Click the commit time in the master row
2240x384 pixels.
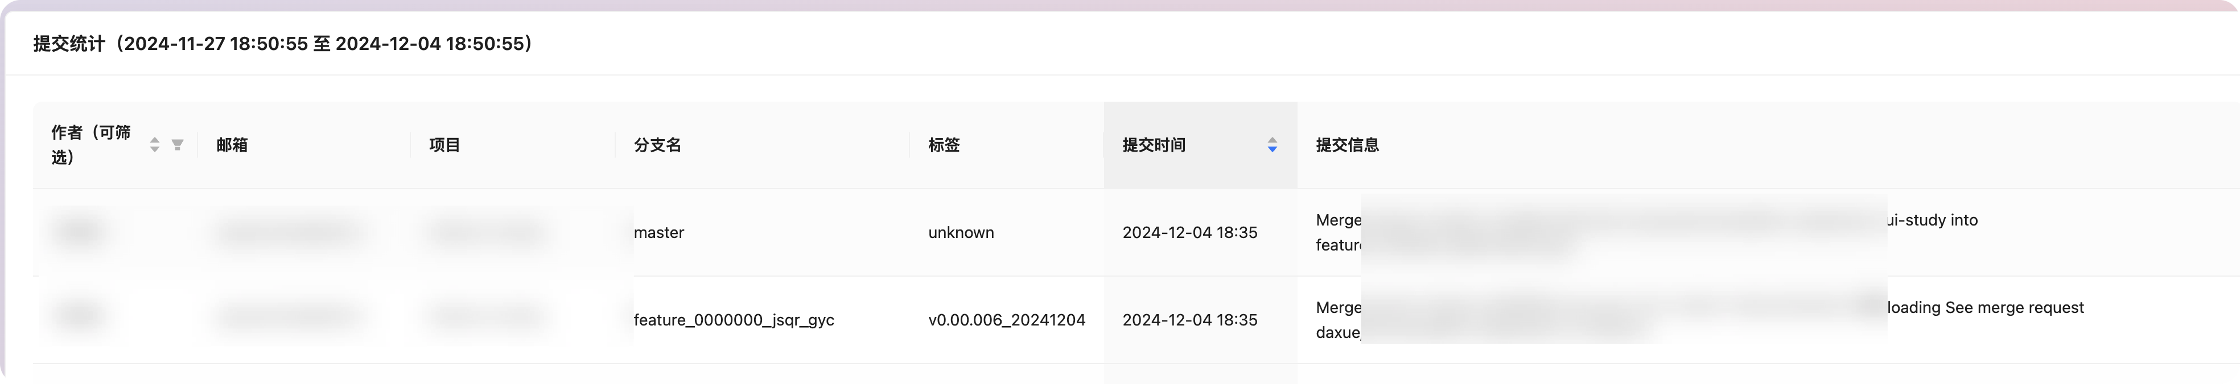coord(1189,233)
